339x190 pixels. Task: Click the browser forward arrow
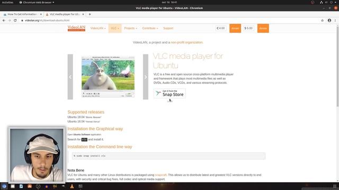[x=10, y=21]
